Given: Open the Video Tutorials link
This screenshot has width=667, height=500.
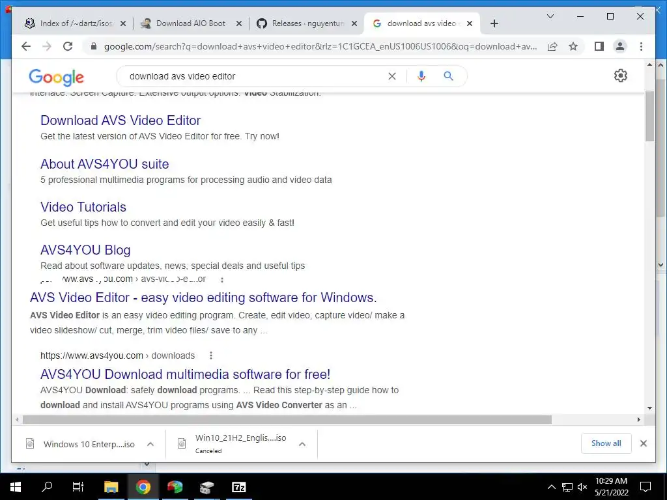Looking at the screenshot, I should (x=83, y=207).
